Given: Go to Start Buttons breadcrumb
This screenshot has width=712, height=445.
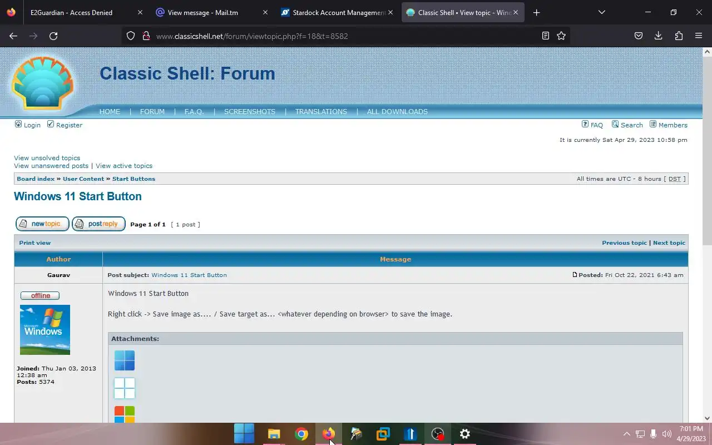Looking at the screenshot, I should click(133, 179).
